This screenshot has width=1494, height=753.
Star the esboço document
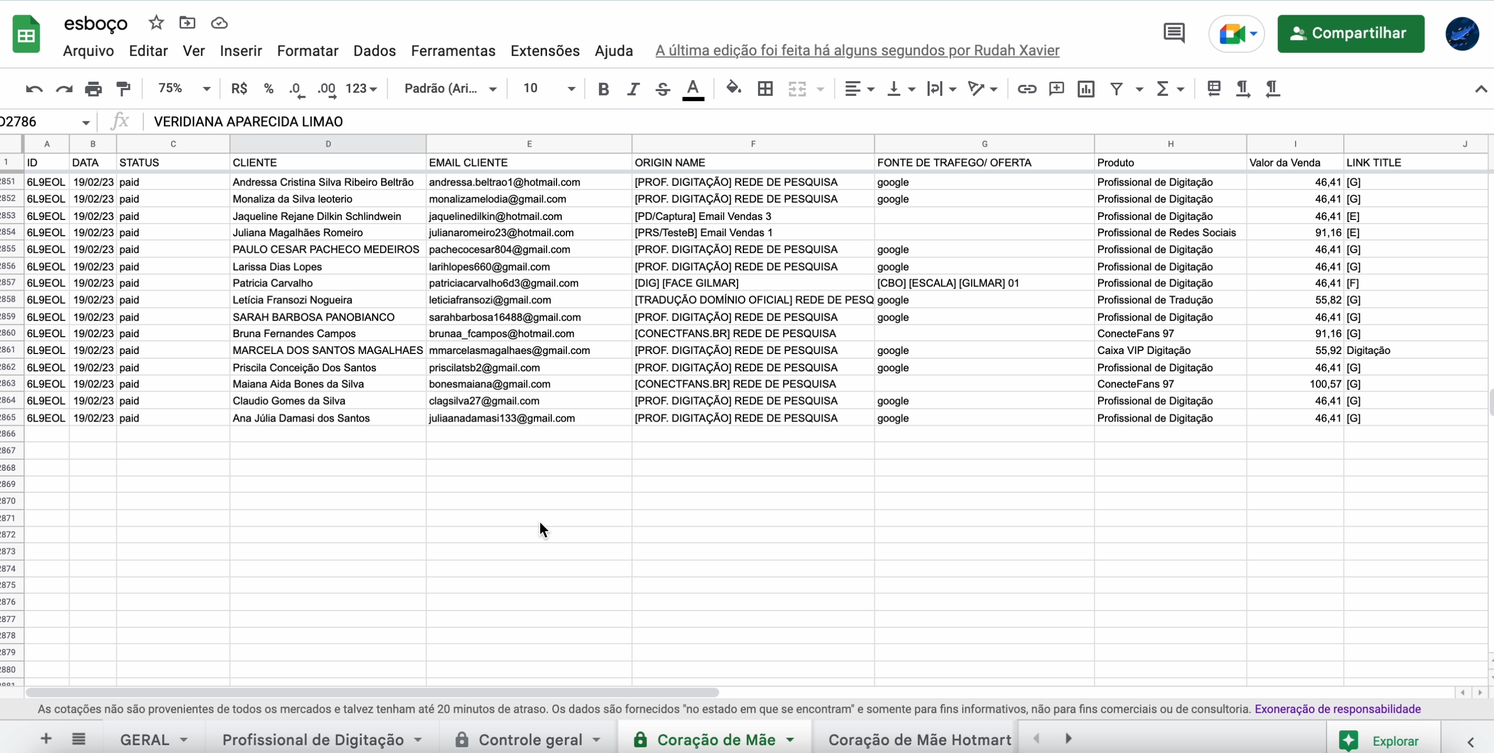[x=156, y=23]
